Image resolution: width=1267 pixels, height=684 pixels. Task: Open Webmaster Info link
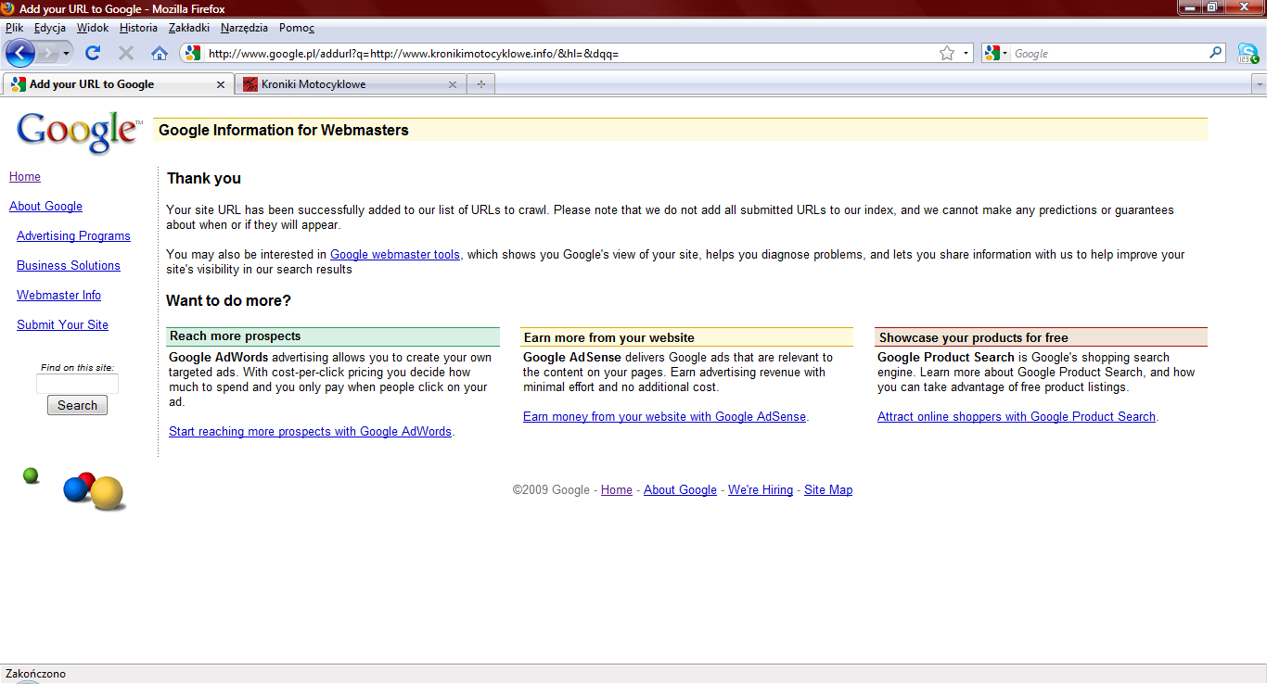[x=58, y=296]
